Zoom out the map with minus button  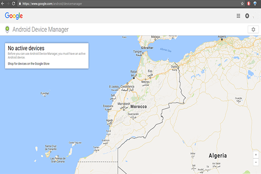[x=256, y=162]
